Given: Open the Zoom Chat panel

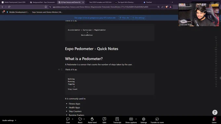Looking at the screenshot, I should pos(68,120).
